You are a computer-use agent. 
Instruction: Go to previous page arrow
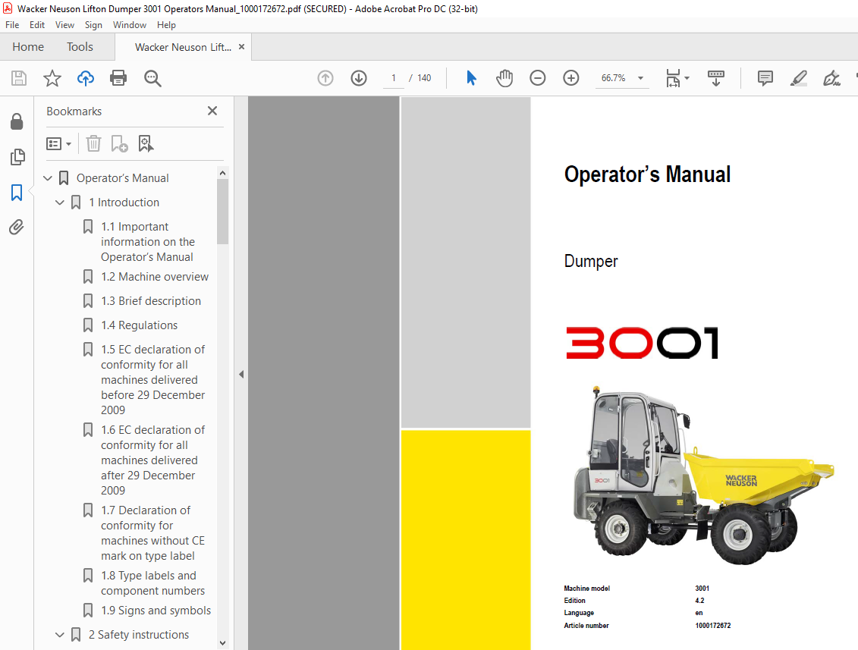click(325, 78)
